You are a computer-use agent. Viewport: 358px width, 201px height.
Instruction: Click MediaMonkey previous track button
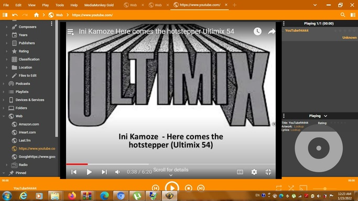tap(156, 188)
